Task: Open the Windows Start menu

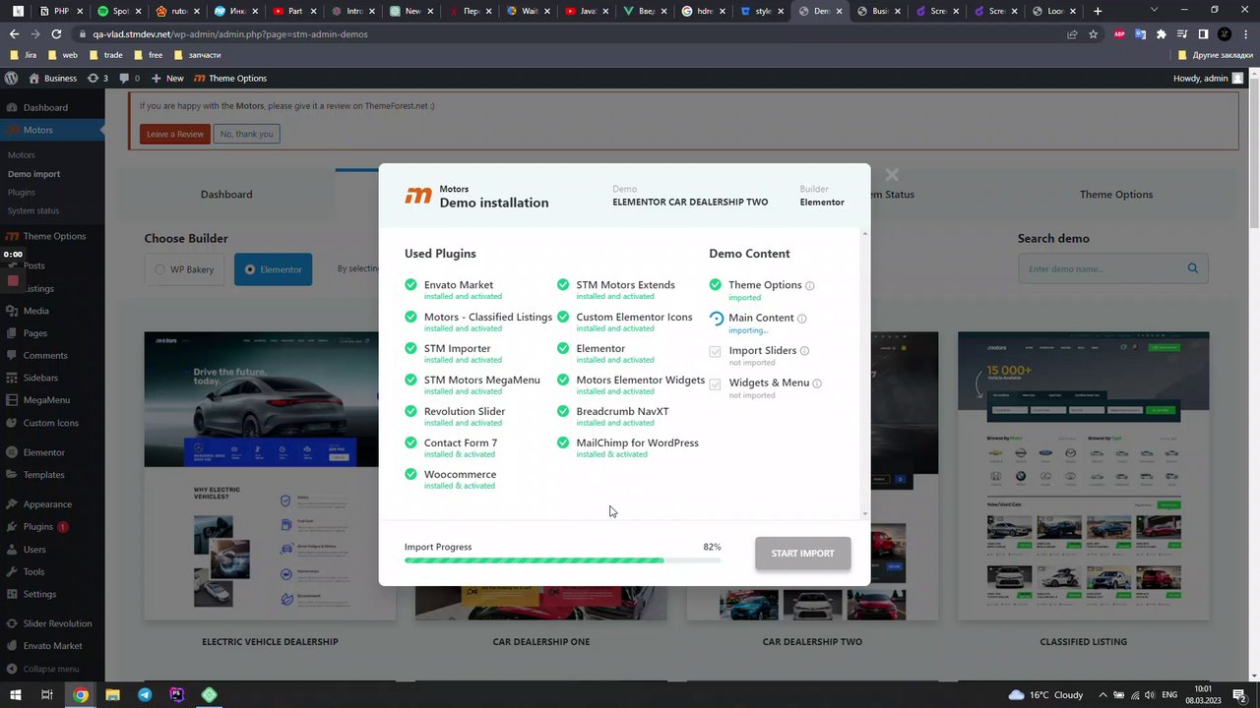Action: pos(15,694)
